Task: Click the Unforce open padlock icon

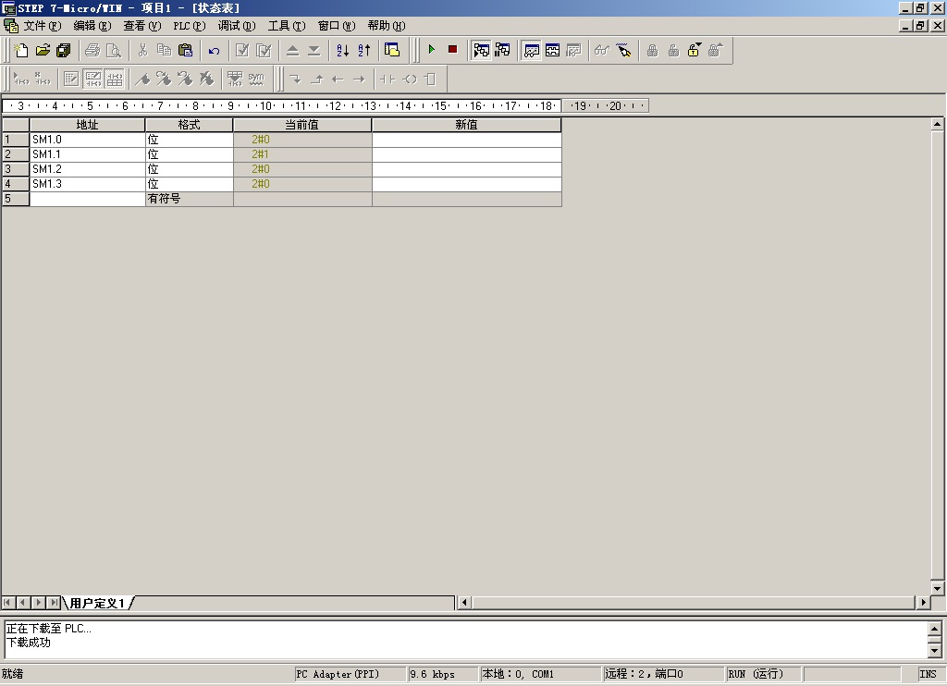Action: coord(673,50)
